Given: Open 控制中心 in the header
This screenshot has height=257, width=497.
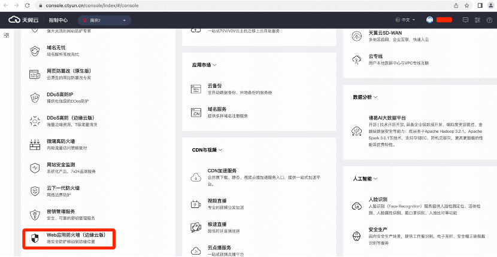Looking at the screenshot, I should click(58, 20).
